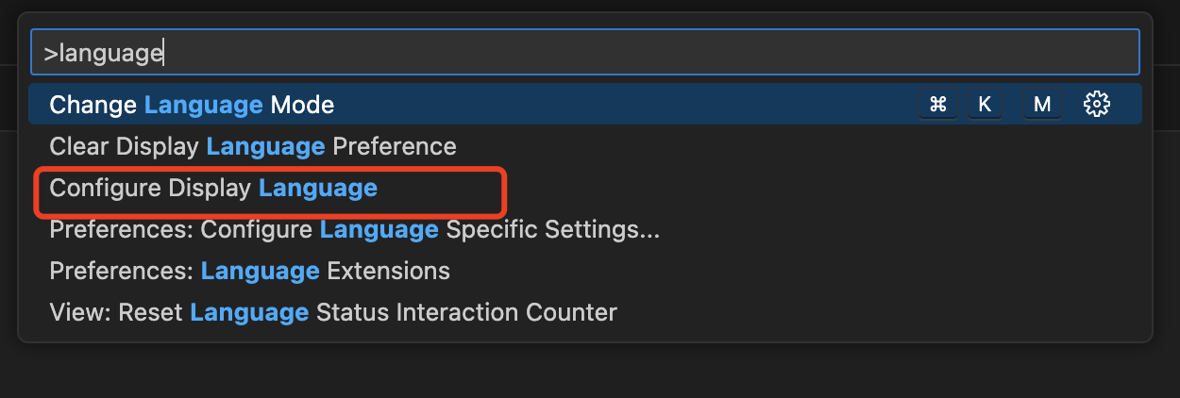1180x398 pixels.
Task: Click the Command key symbol badge
Action: coord(937,105)
